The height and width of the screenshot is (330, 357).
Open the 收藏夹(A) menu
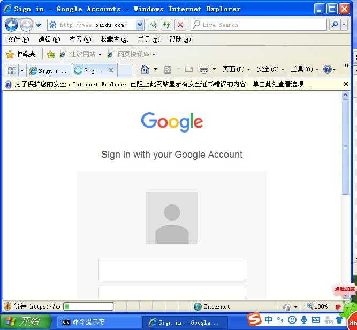coord(115,40)
